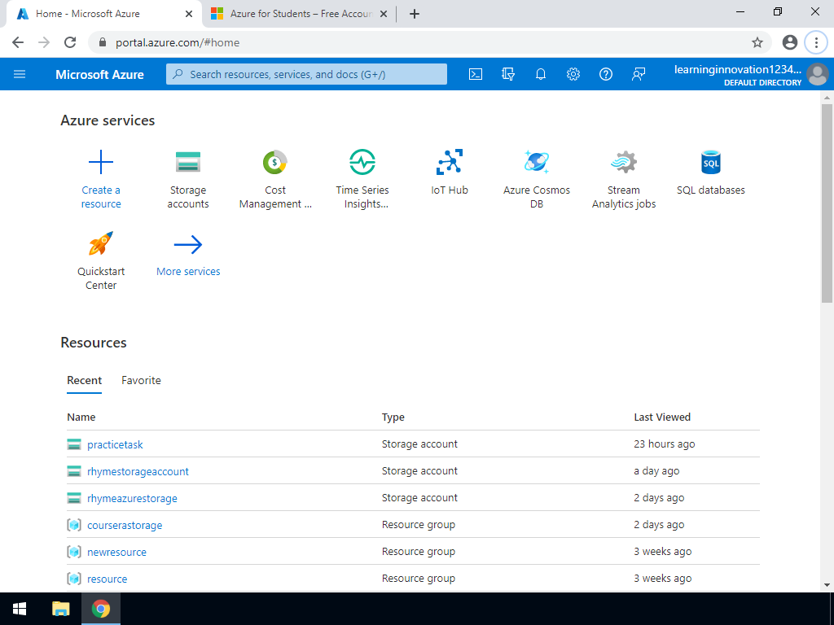Switch to the Favorite resources tab
The image size is (834, 625).
click(141, 380)
